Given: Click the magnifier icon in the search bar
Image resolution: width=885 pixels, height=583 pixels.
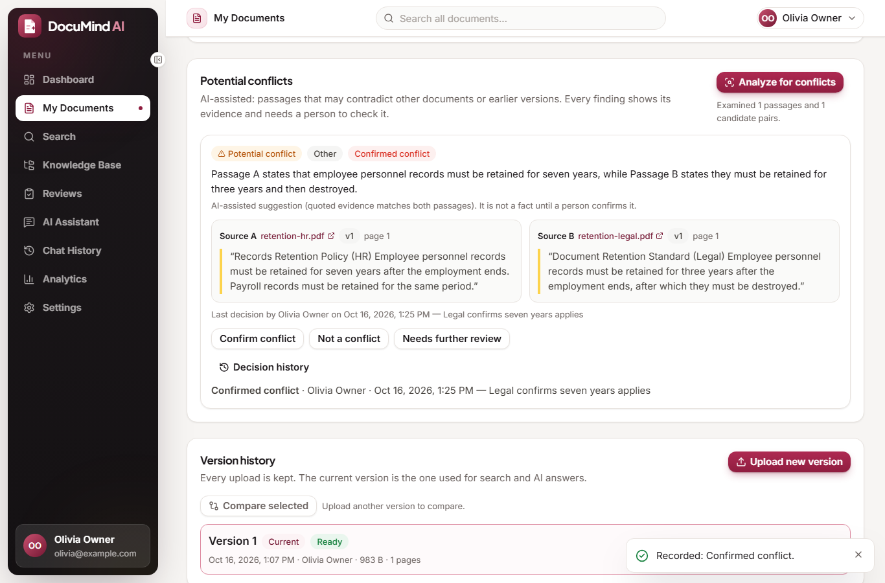Looking at the screenshot, I should [x=389, y=18].
